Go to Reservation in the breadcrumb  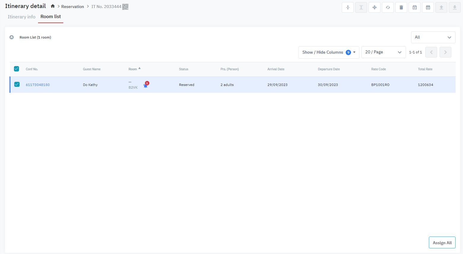click(72, 7)
